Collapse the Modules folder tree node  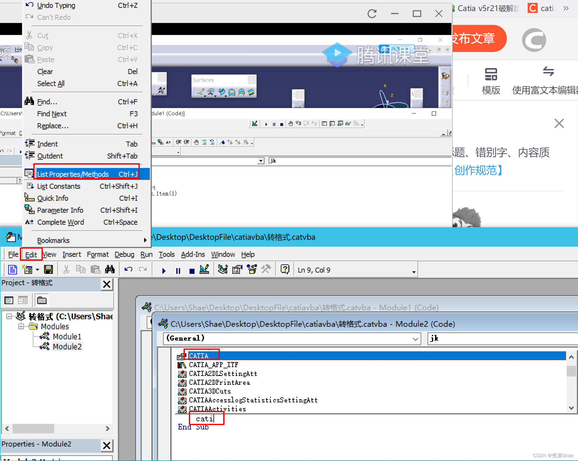21,326
